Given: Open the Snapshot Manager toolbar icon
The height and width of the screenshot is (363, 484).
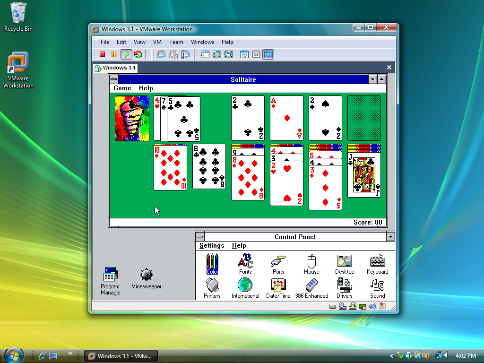Looking at the screenshot, I should coord(185,54).
